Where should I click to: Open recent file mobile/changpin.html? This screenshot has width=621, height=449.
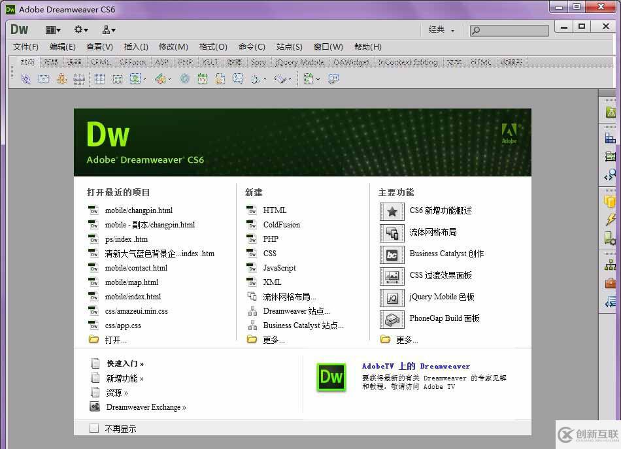click(139, 210)
